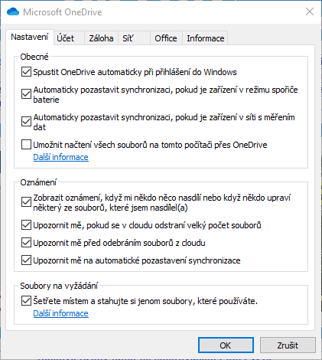
Task: Uncheck Upozornit mě před odebráním souborů
Action: [x=26, y=243]
